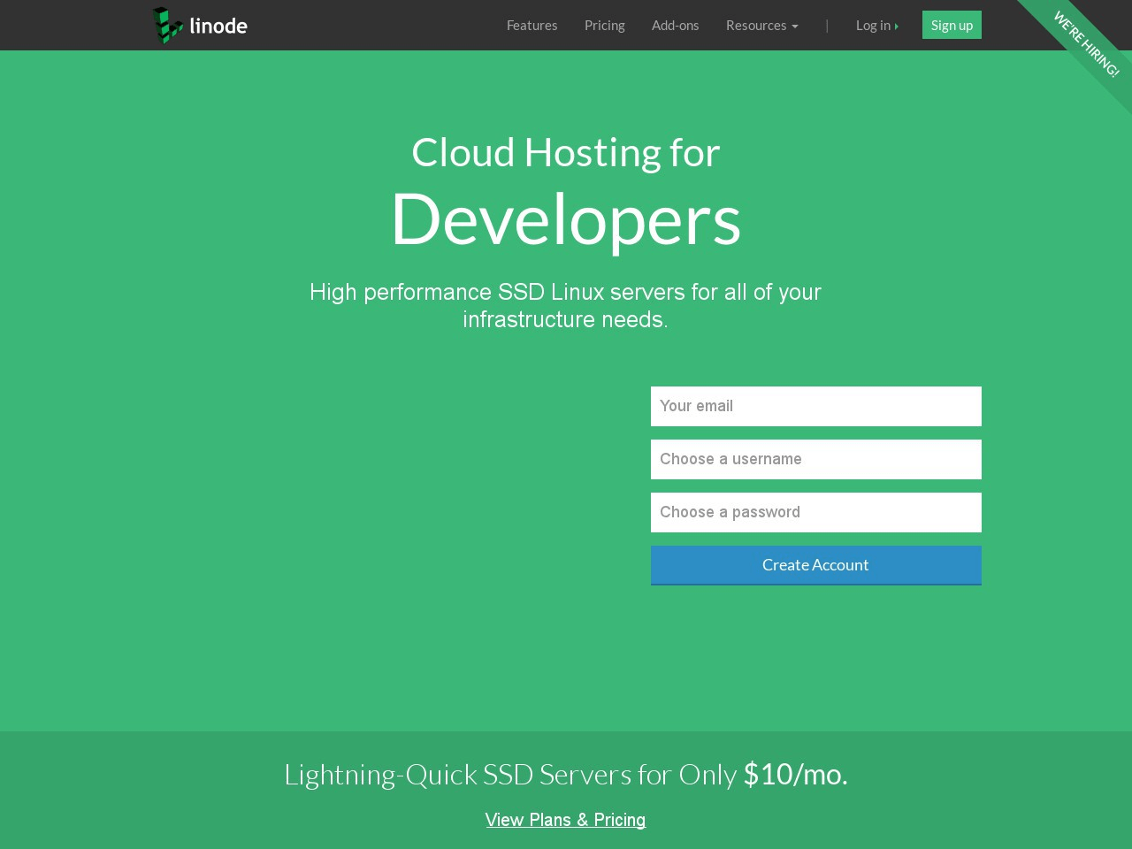This screenshot has width=1132, height=849.
Task: Open the Features page
Action: click(x=532, y=25)
